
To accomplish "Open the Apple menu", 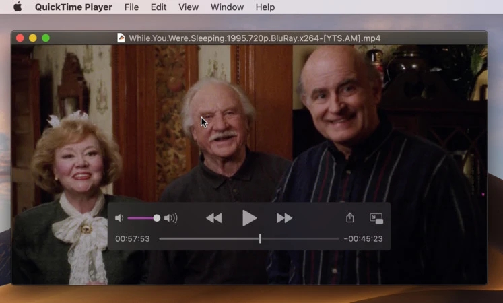I will click(18, 7).
